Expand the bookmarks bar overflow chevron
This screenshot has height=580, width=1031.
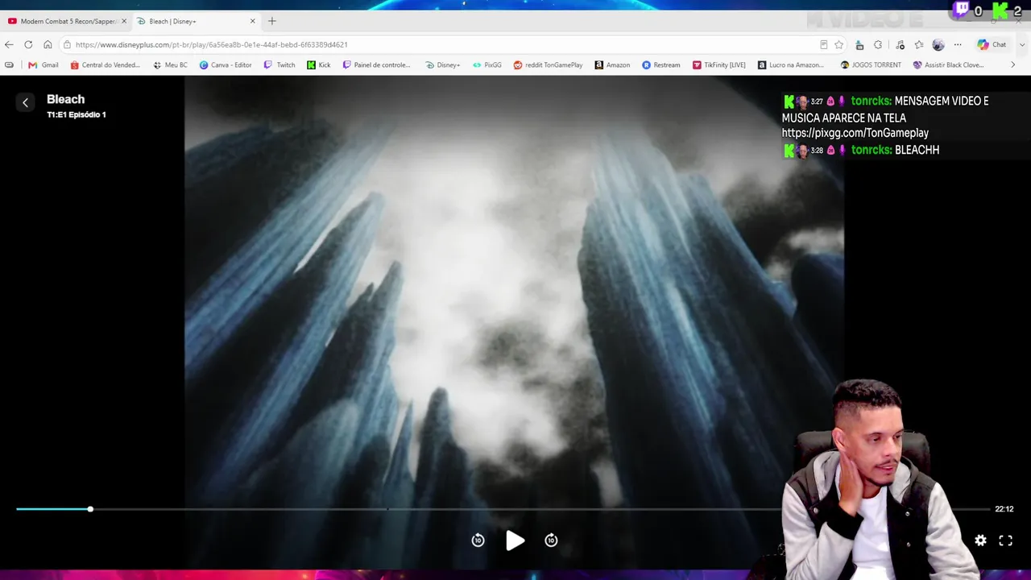1012,64
